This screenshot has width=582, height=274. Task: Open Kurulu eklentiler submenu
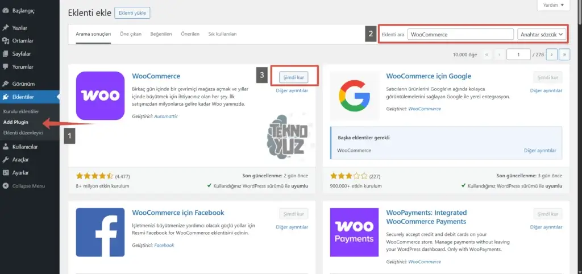pos(21,111)
